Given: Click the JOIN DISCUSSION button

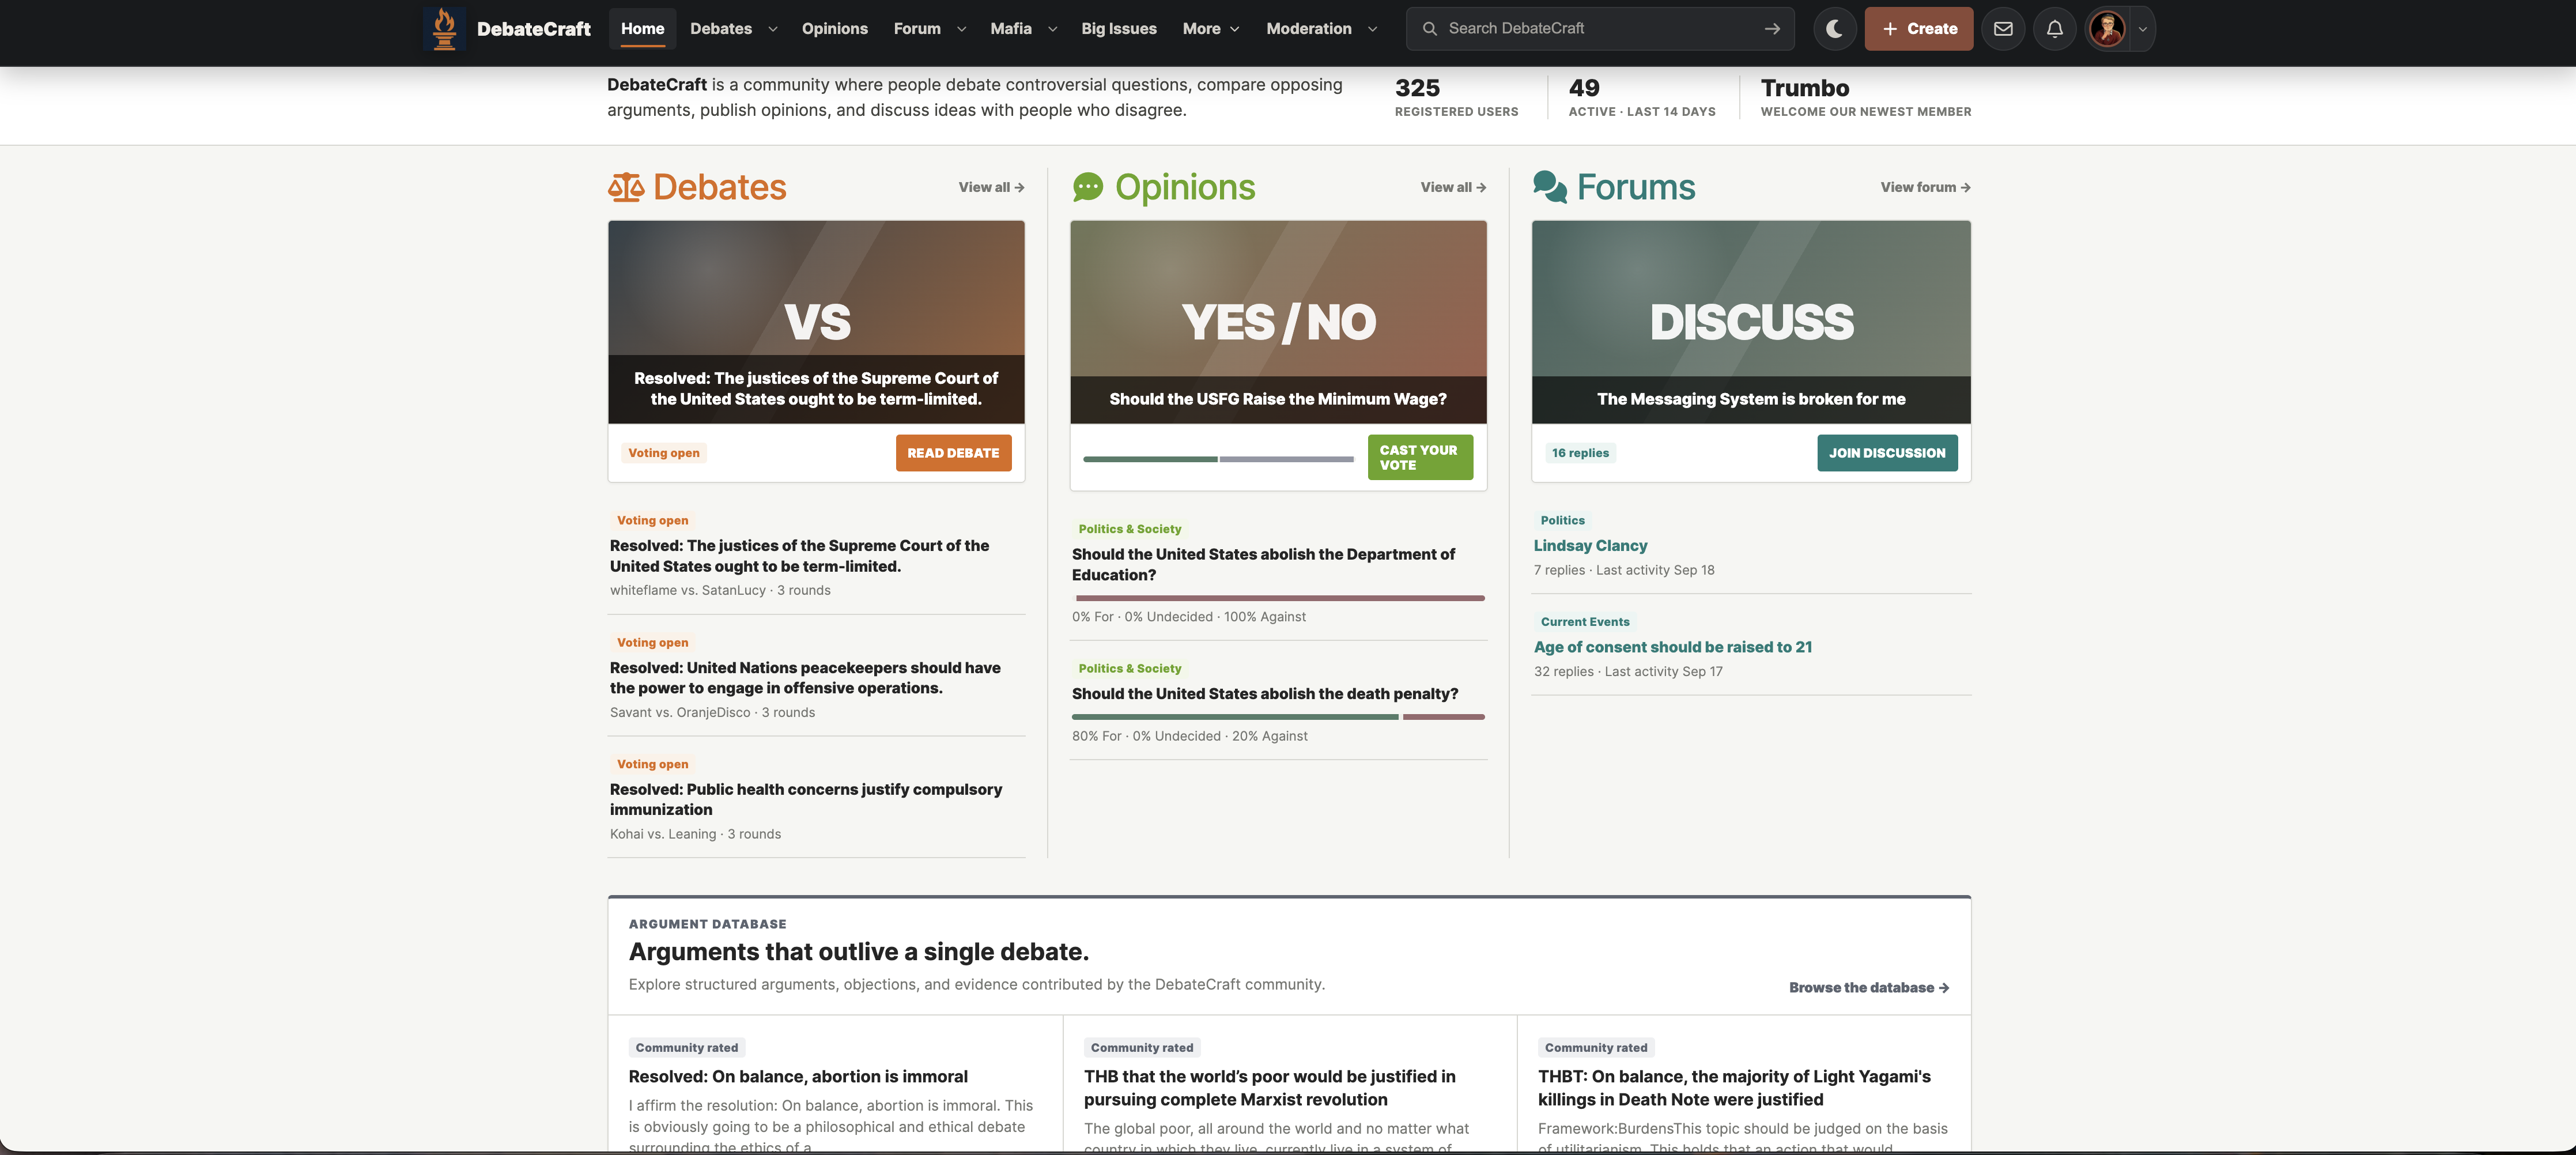Looking at the screenshot, I should 1887,453.
